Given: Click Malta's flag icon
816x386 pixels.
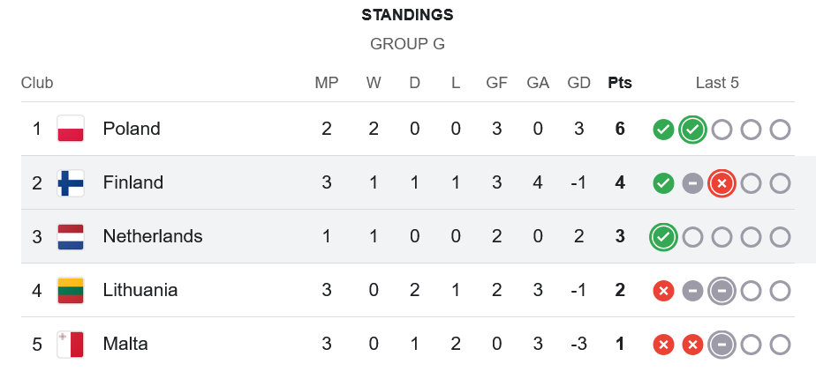Looking at the screenshot, I should pyautogui.click(x=71, y=344).
